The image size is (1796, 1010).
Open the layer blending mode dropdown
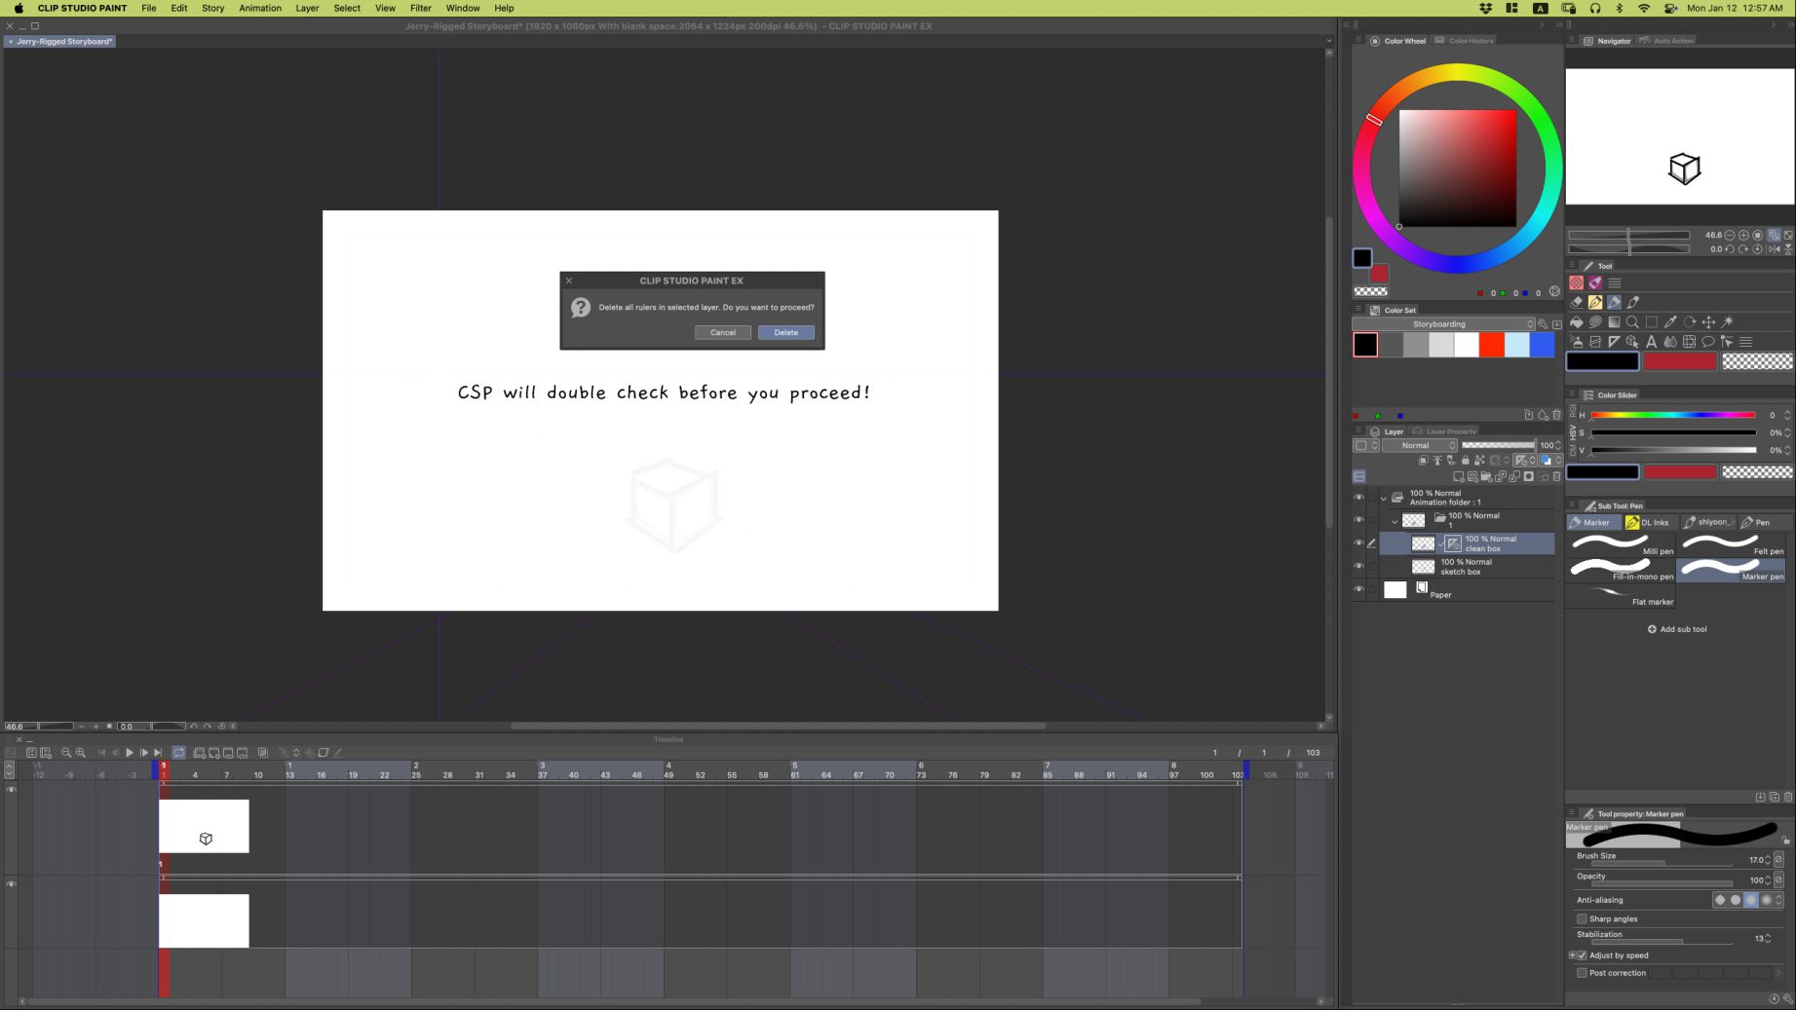click(x=1420, y=445)
